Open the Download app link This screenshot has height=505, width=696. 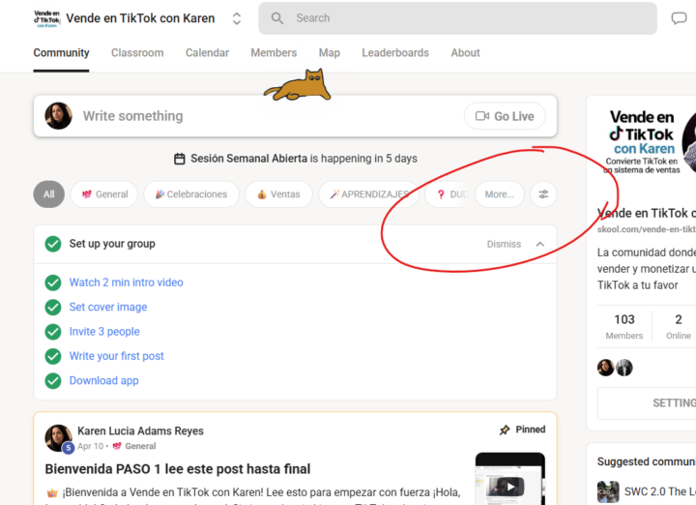pyautogui.click(x=103, y=380)
